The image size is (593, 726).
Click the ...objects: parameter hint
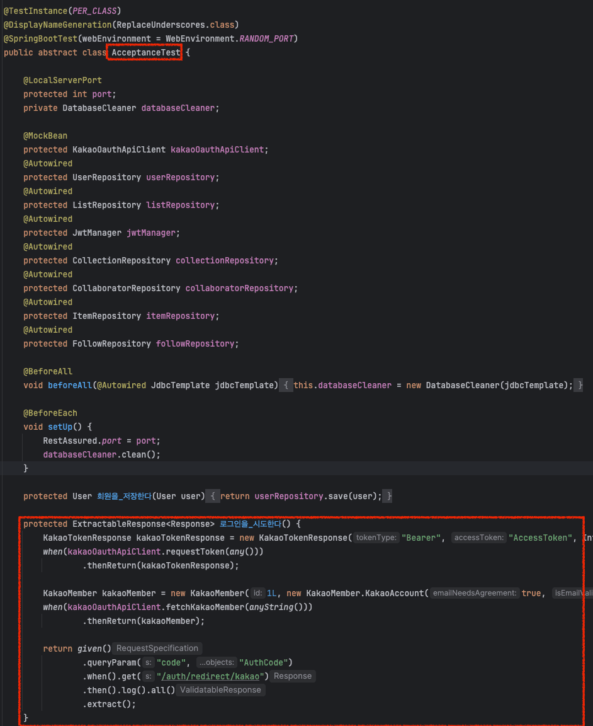[x=217, y=662]
